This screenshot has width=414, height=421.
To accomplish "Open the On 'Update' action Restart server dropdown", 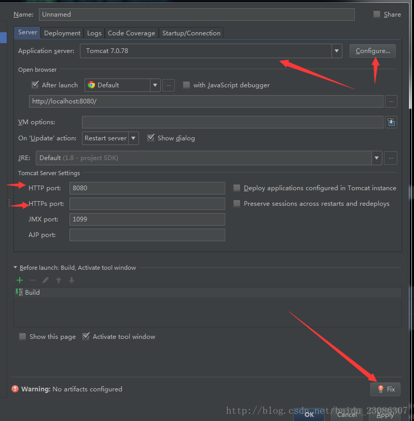I will 133,138.
